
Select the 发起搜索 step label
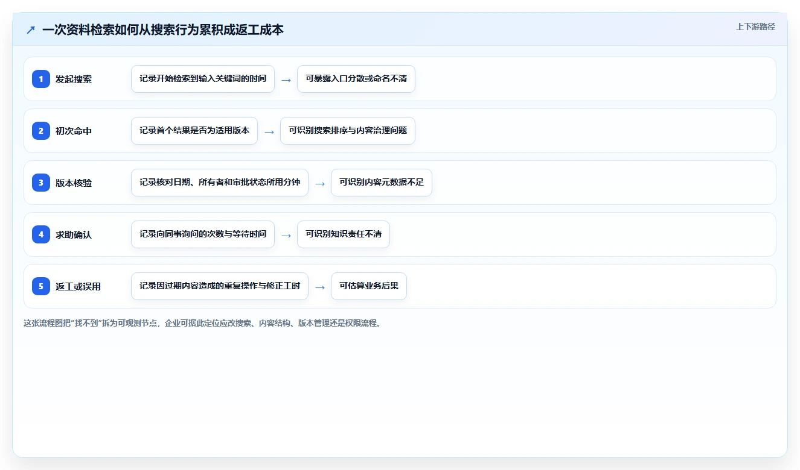pyautogui.click(x=74, y=79)
